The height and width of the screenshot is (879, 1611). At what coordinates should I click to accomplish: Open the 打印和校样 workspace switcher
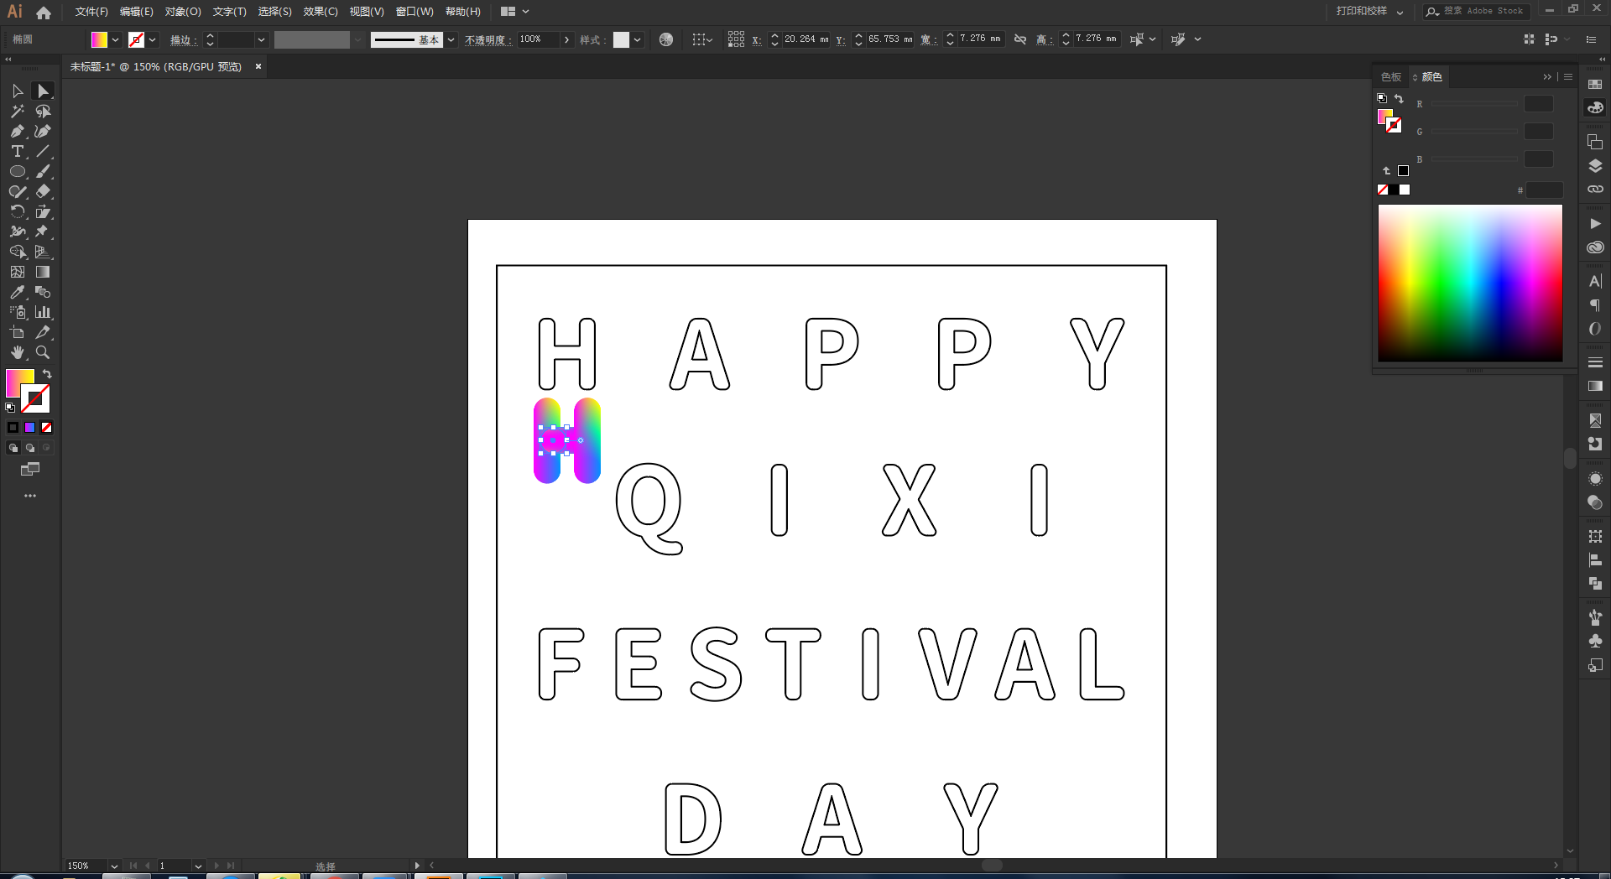[1369, 12]
